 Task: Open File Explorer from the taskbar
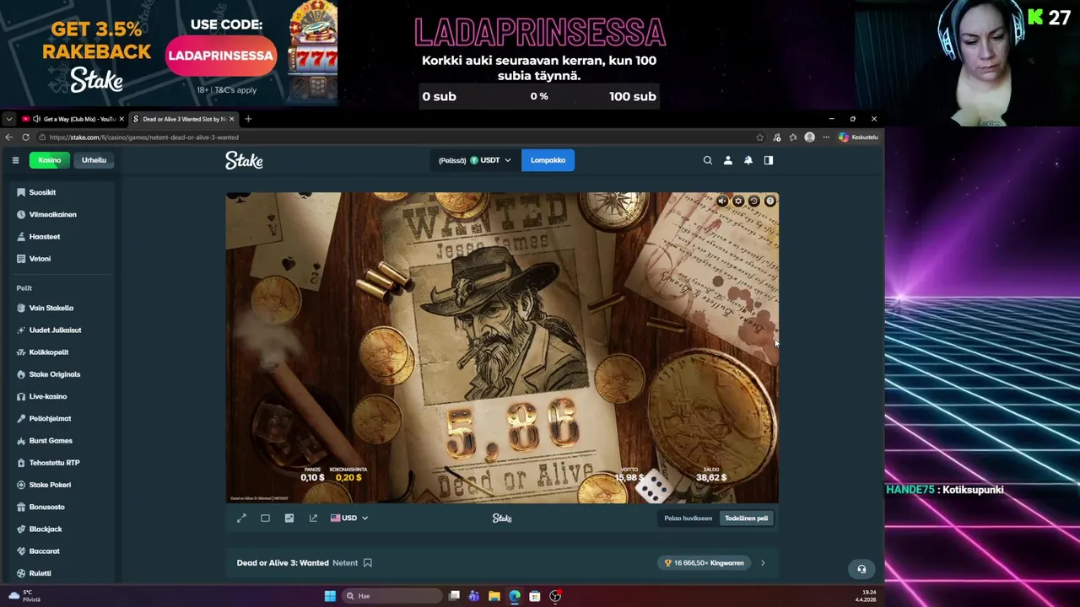494,596
